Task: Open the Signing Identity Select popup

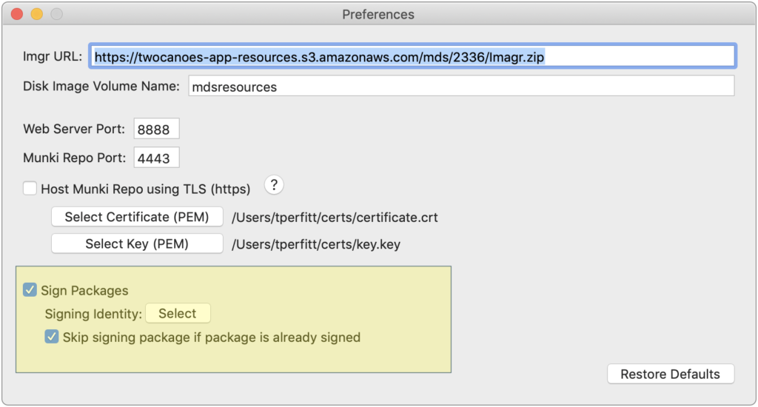Action: pyautogui.click(x=178, y=313)
